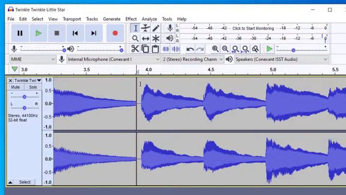
Task: Open the Effect menu
Action: (x=131, y=19)
